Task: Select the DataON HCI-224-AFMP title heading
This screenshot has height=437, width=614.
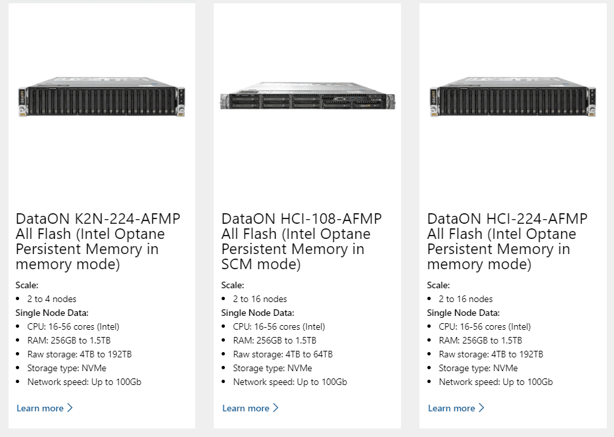Action: 507,241
